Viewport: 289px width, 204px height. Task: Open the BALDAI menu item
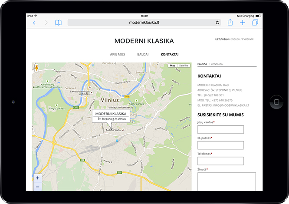click(143, 54)
